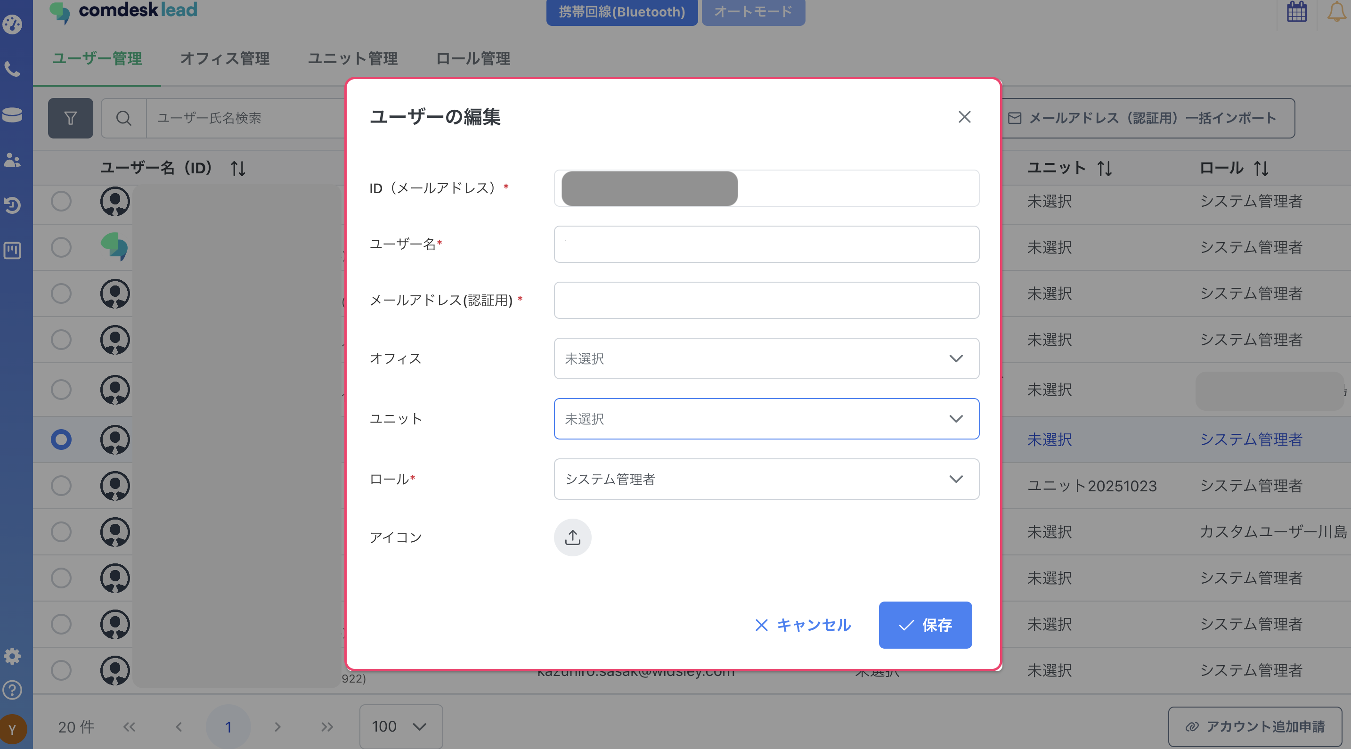Select radio button of ユニット20251023 row
Image resolution: width=1351 pixels, height=749 pixels.
61,486
